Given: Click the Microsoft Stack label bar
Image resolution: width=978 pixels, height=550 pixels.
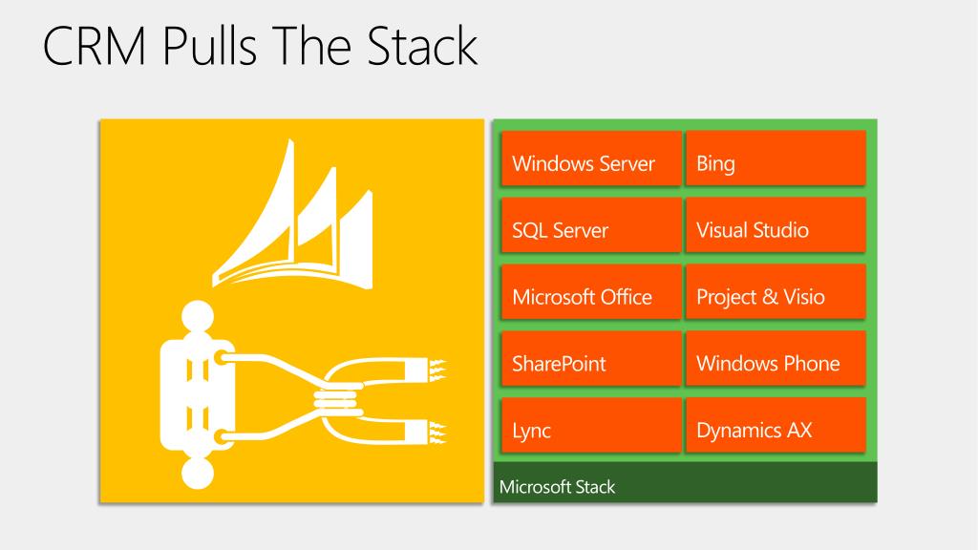Looking at the screenshot, I should point(685,482).
